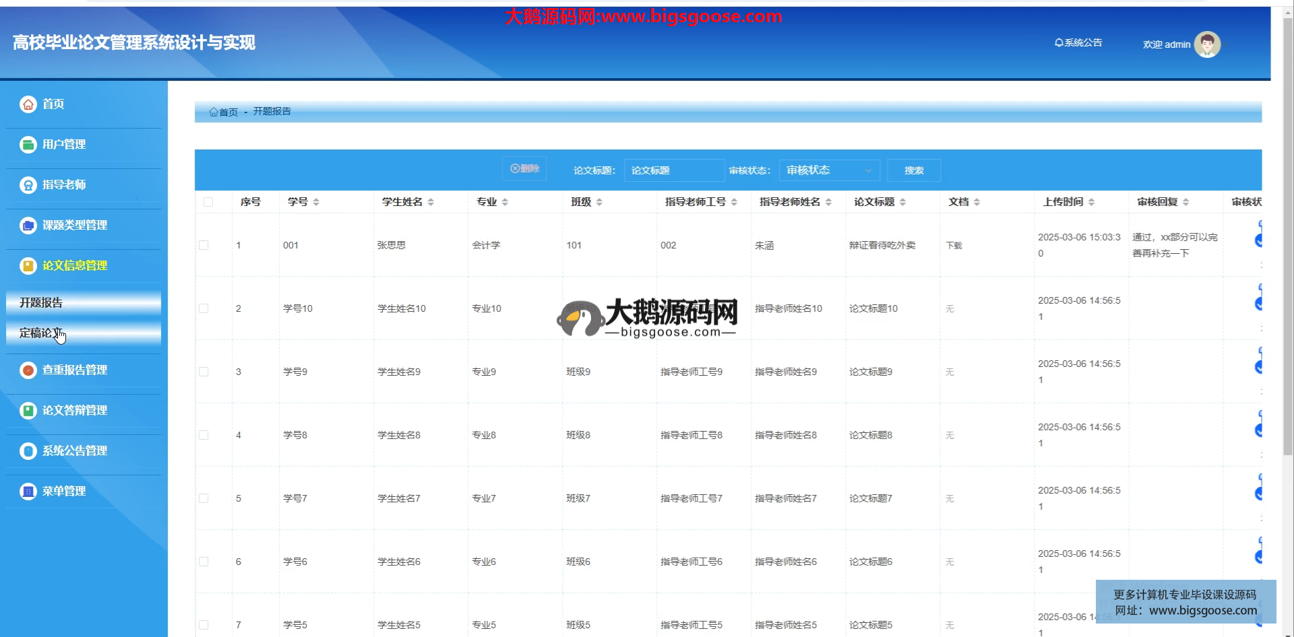Click the 课题类型管理 sidebar icon
This screenshot has height=637, width=1294.
click(x=28, y=226)
